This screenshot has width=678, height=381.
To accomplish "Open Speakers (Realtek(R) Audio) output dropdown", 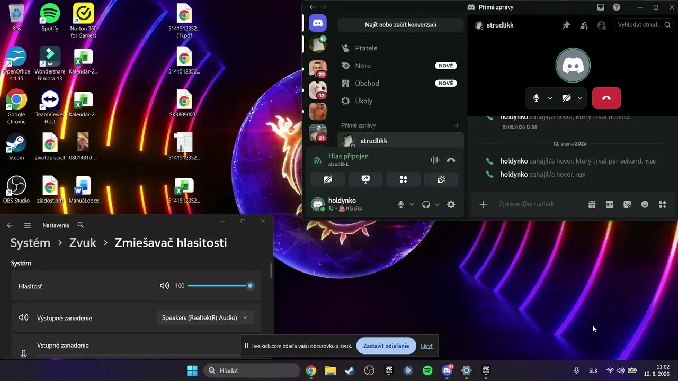I will [x=205, y=317].
